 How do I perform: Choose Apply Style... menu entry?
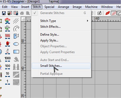[61, 40]
